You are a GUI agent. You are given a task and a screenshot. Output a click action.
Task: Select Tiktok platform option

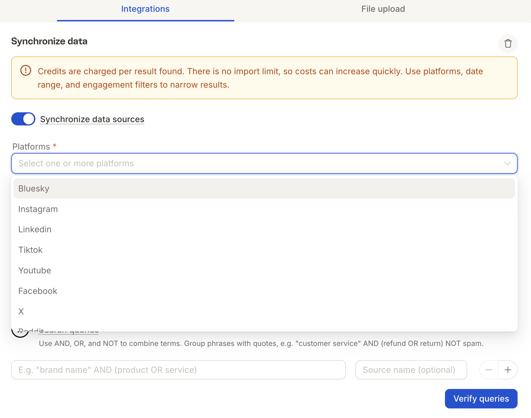[x=264, y=250]
